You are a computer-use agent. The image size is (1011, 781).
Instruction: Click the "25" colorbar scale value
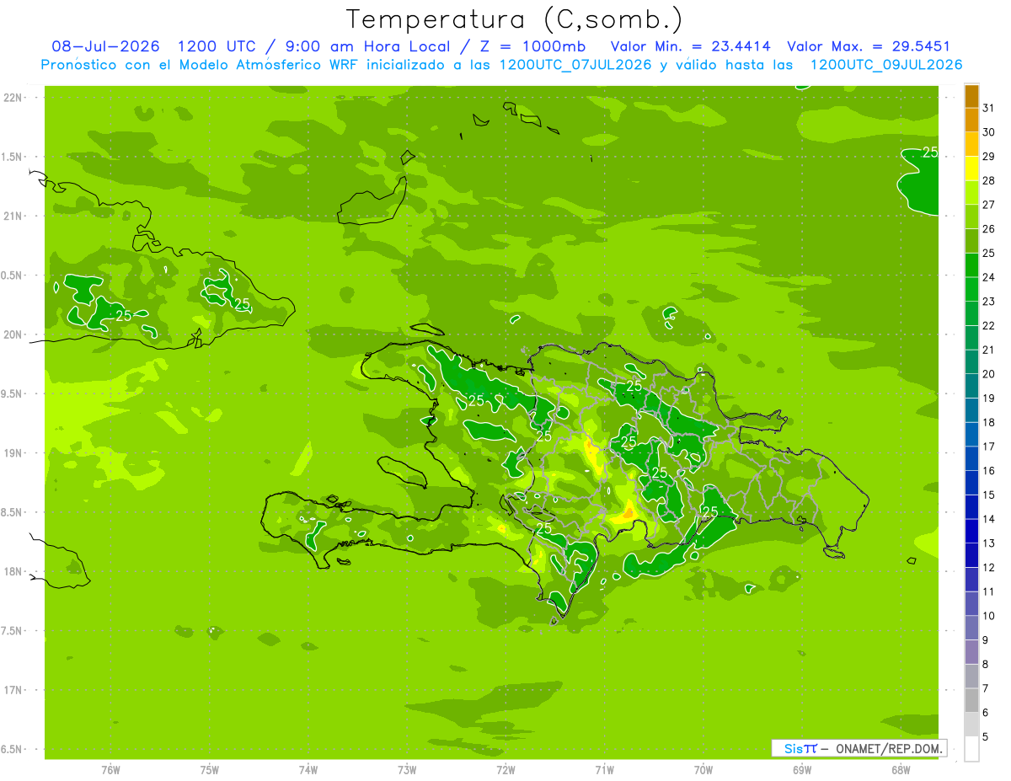pos(989,253)
